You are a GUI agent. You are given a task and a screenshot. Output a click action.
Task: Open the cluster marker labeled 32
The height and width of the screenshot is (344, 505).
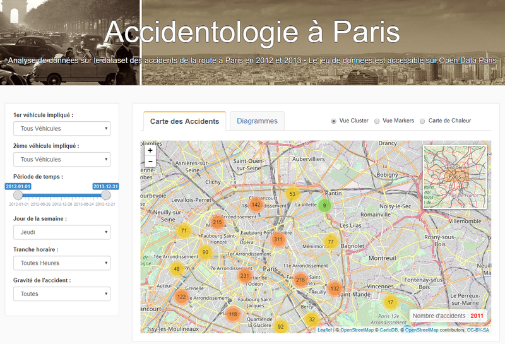(312, 319)
